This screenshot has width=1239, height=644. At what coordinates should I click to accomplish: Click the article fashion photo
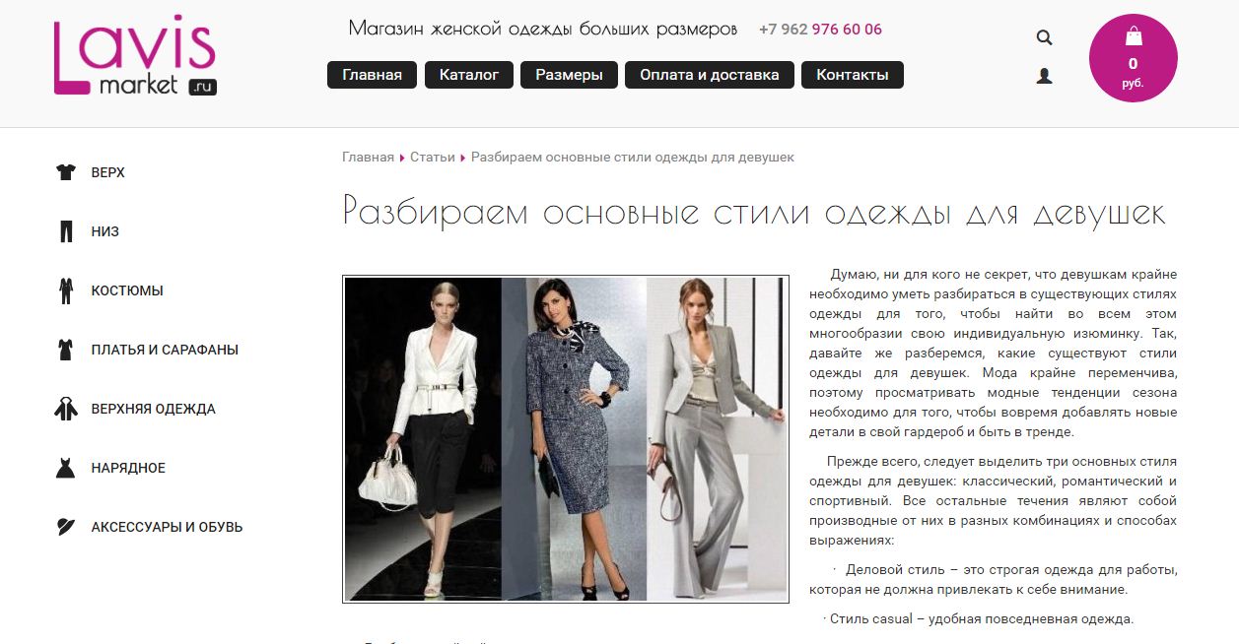tap(566, 439)
